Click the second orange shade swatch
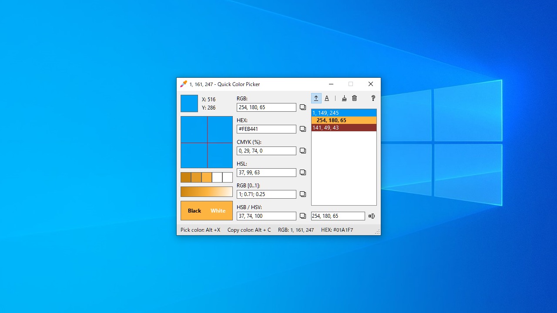This screenshot has width=557, height=313. tap(196, 177)
